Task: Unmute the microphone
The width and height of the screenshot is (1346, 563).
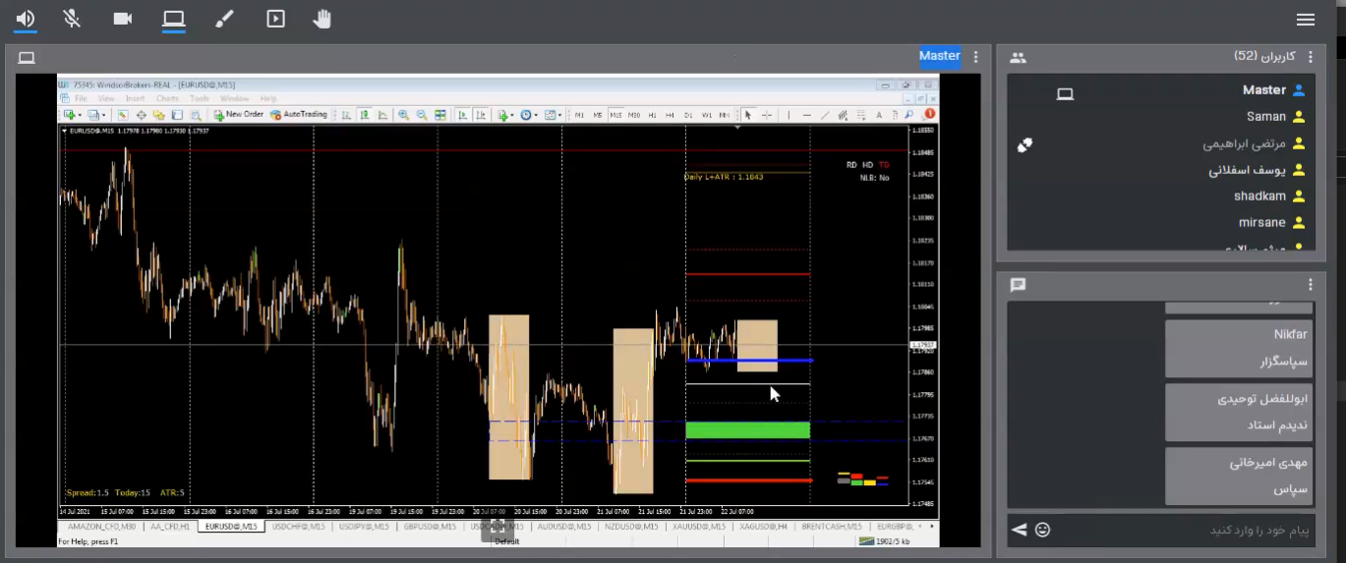Action: coord(72,19)
